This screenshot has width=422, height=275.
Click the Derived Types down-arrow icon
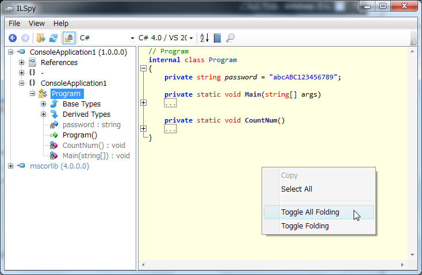(x=54, y=114)
